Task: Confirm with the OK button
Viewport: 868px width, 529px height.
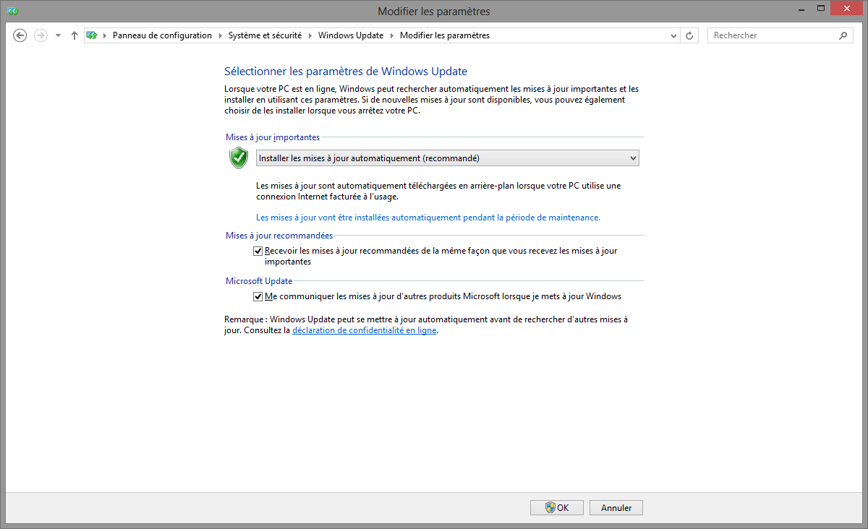Action: 557,508
